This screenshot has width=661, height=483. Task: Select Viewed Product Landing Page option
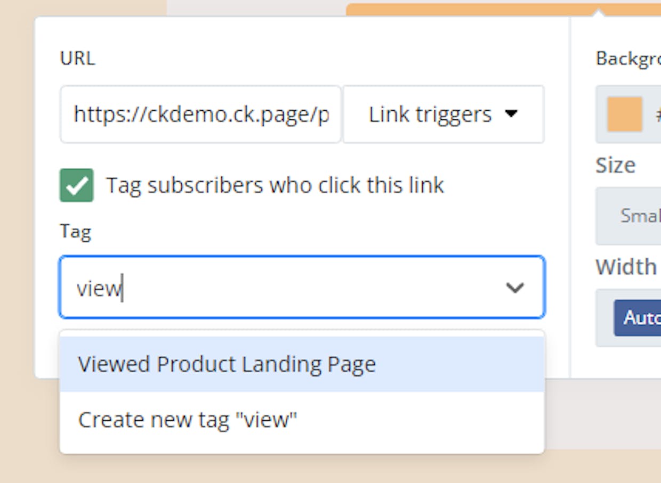pos(302,364)
